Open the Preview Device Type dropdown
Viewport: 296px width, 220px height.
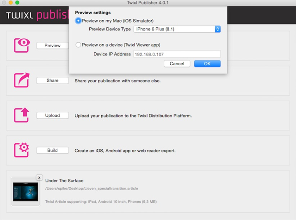coord(177,29)
